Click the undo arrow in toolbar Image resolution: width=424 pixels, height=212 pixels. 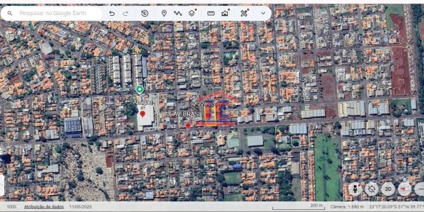tap(112, 13)
